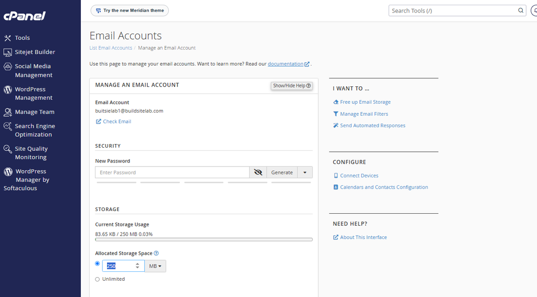537x297 pixels.
Task: Click the password strength meter bar
Action: (x=204, y=182)
